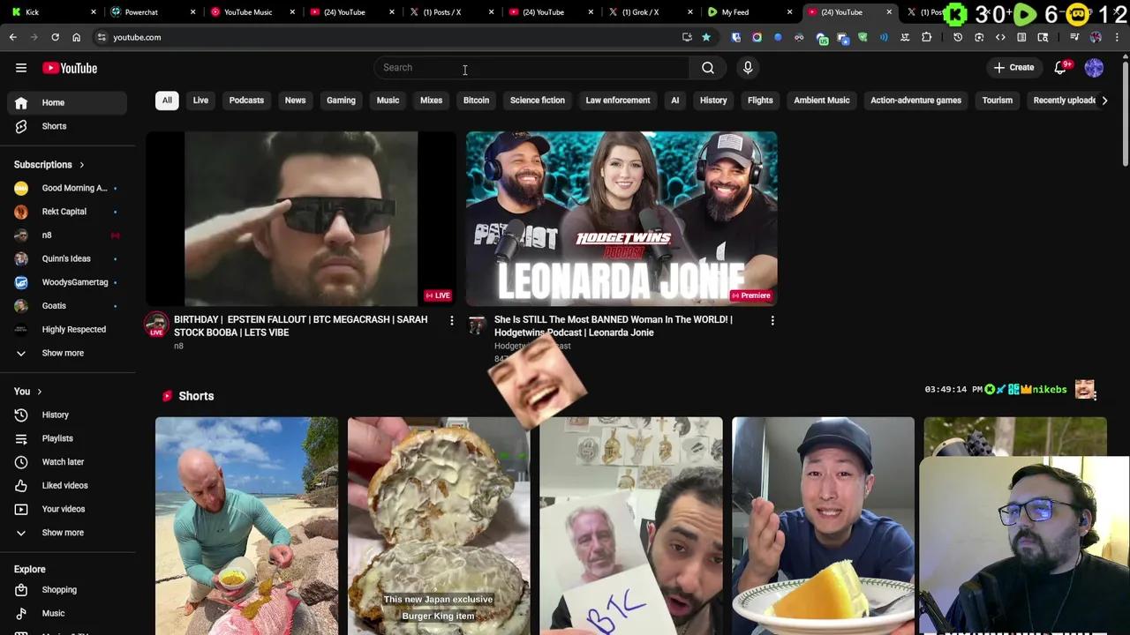This screenshot has width=1130, height=635.
Task: Select the Flights filter chip
Action: click(760, 101)
